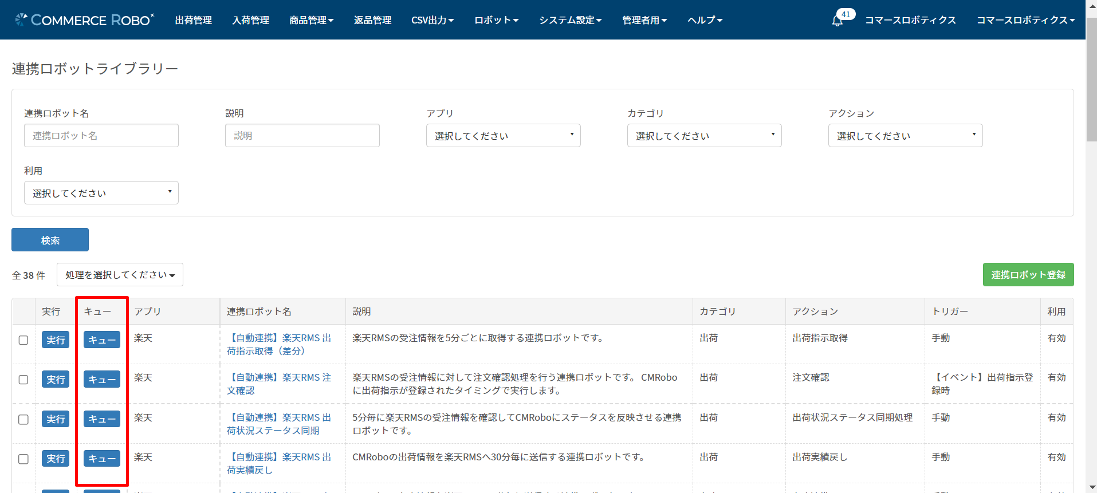Expand the 商品管理 menu
The image size is (1097, 493).
pyautogui.click(x=311, y=20)
